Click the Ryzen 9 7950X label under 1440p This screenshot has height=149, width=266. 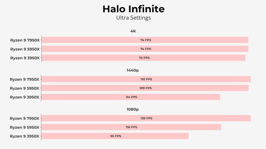[x=24, y=79]
